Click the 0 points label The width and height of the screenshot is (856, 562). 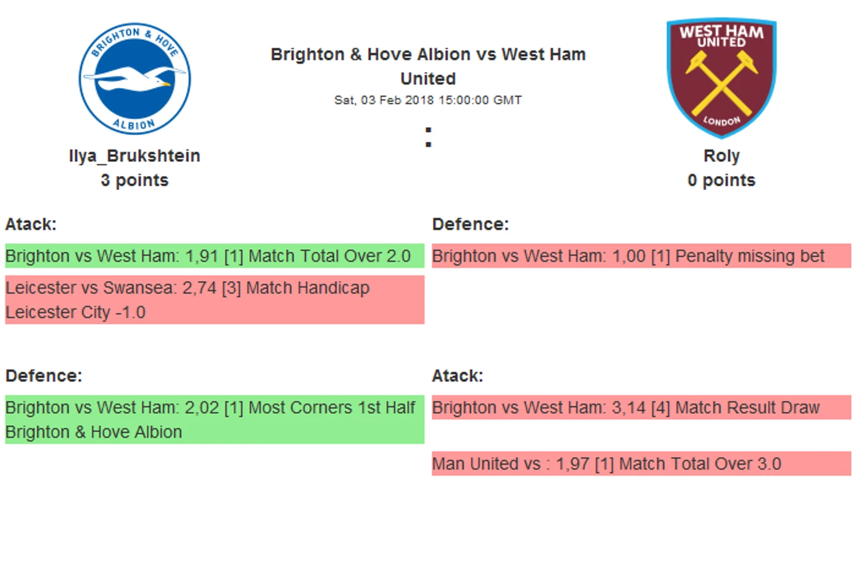(721, 180)
